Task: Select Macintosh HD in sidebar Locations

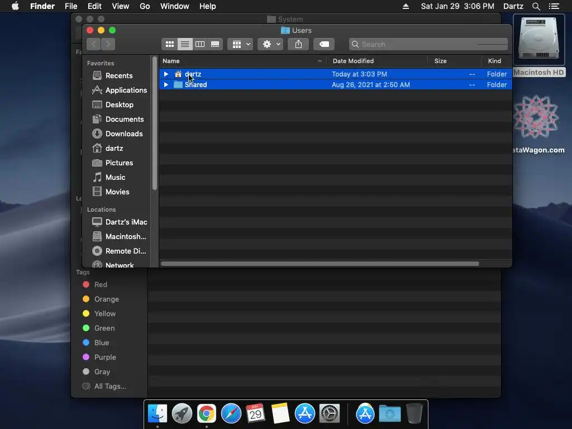Action: (118, 236)
